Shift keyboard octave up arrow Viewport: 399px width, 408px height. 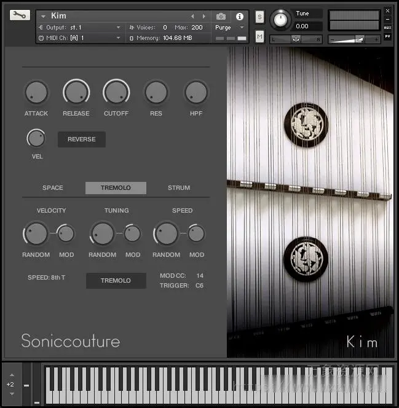(12, 375)
